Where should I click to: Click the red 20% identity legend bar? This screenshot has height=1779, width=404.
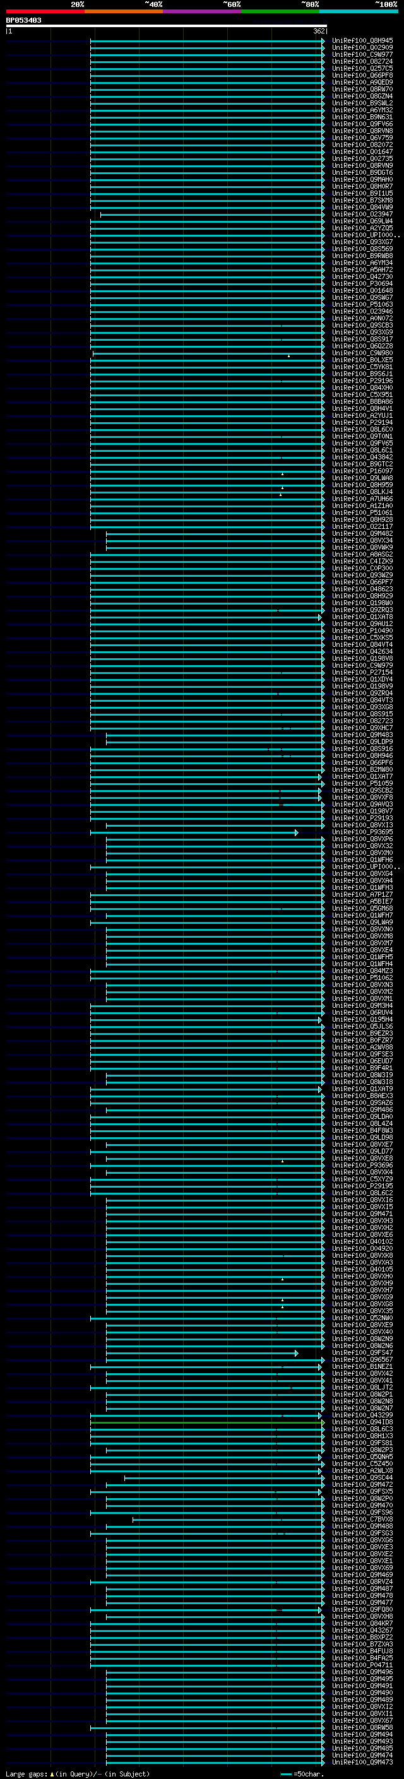point(45,11)
